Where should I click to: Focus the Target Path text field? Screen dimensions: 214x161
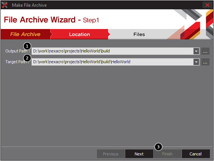click(x=113, y=62)
